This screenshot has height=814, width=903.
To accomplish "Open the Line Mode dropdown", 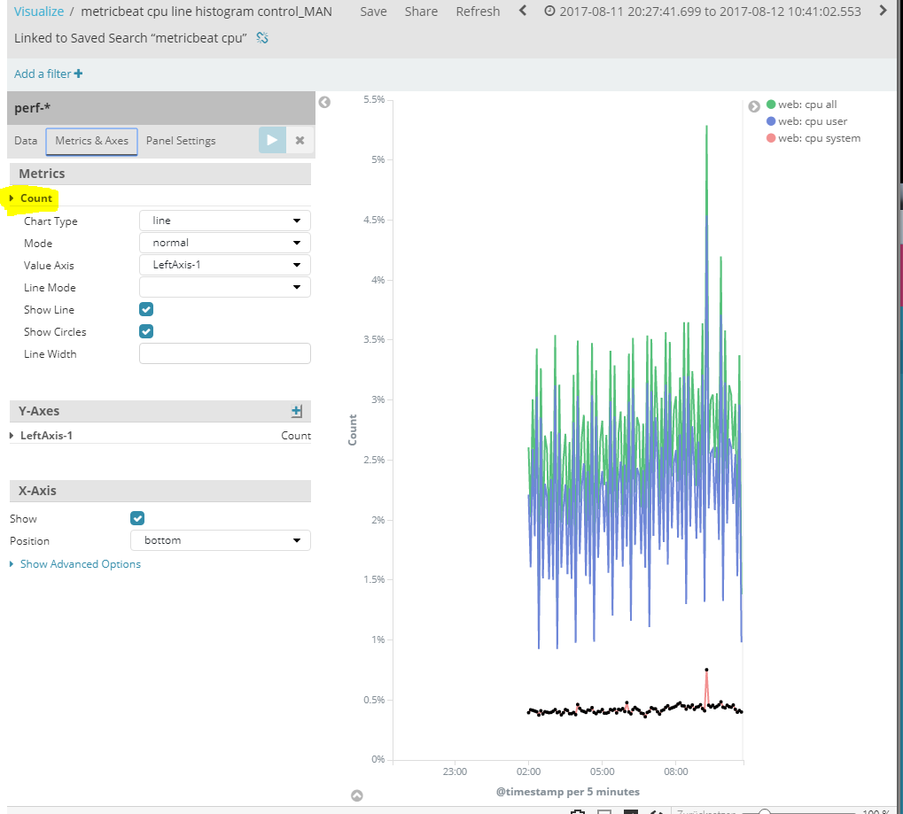I will click(224, 287).
